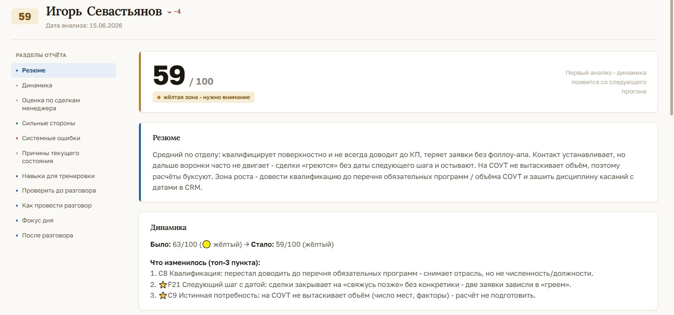Click the star icon before F21
This screenshot has width=674, height=315.
pos(163,285)
